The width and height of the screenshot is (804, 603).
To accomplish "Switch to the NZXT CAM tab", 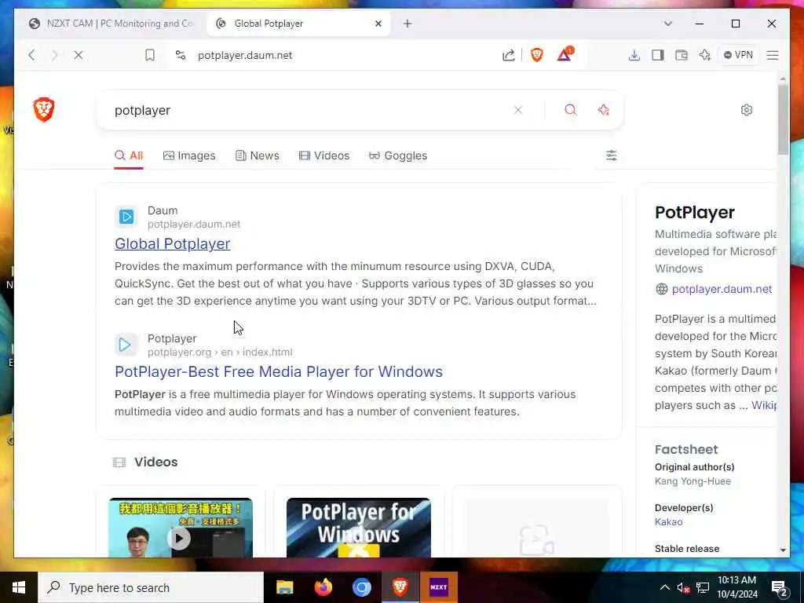I will tap(111, 24).
